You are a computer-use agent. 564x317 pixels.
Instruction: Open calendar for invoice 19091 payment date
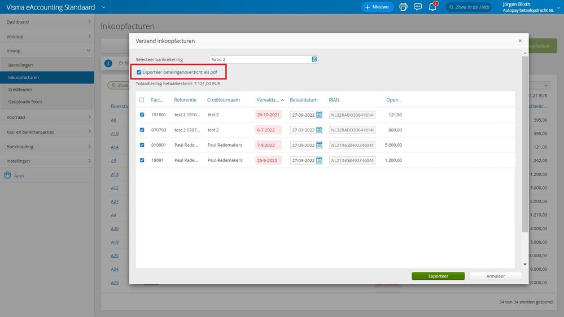tap(319, 160)
